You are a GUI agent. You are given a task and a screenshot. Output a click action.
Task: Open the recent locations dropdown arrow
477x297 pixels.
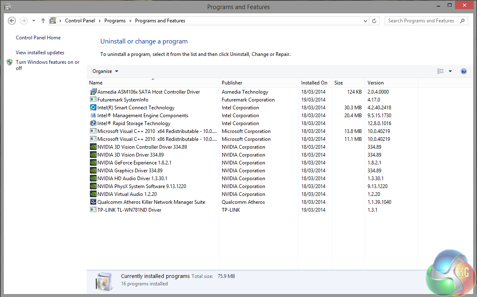click(34, 21)
